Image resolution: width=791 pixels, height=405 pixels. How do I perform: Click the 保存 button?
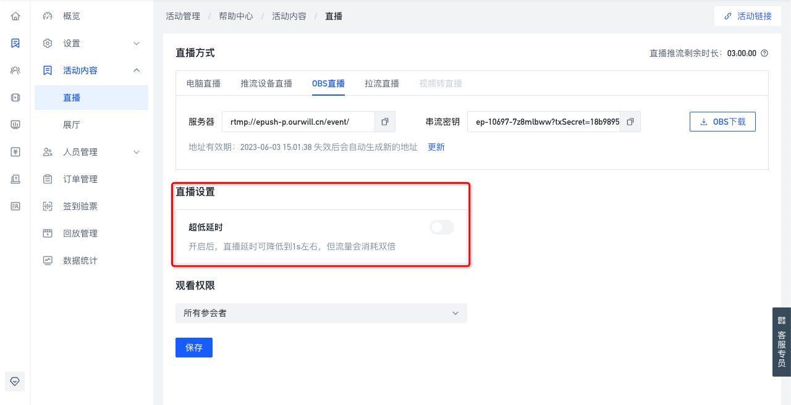coord(194,348)
